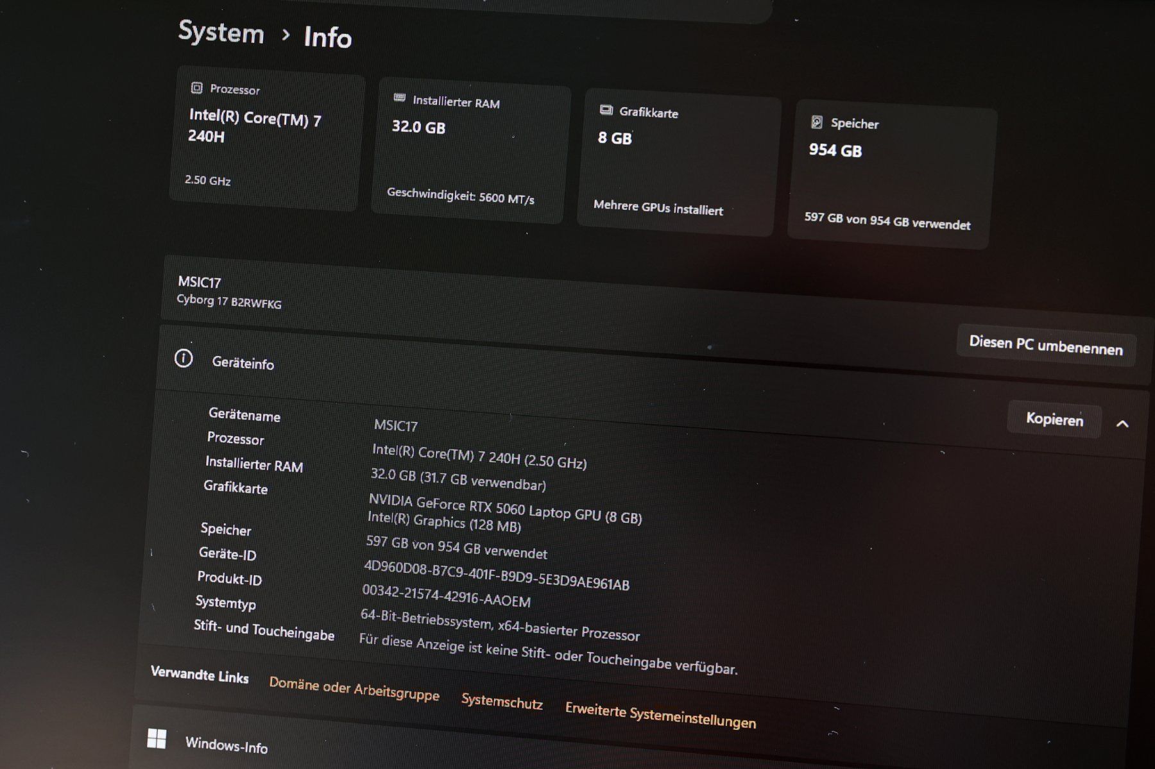Click the Stift- und Toucheingabe label
Viewport: 1155px width, 769px height.
click(x=264, y=630)
